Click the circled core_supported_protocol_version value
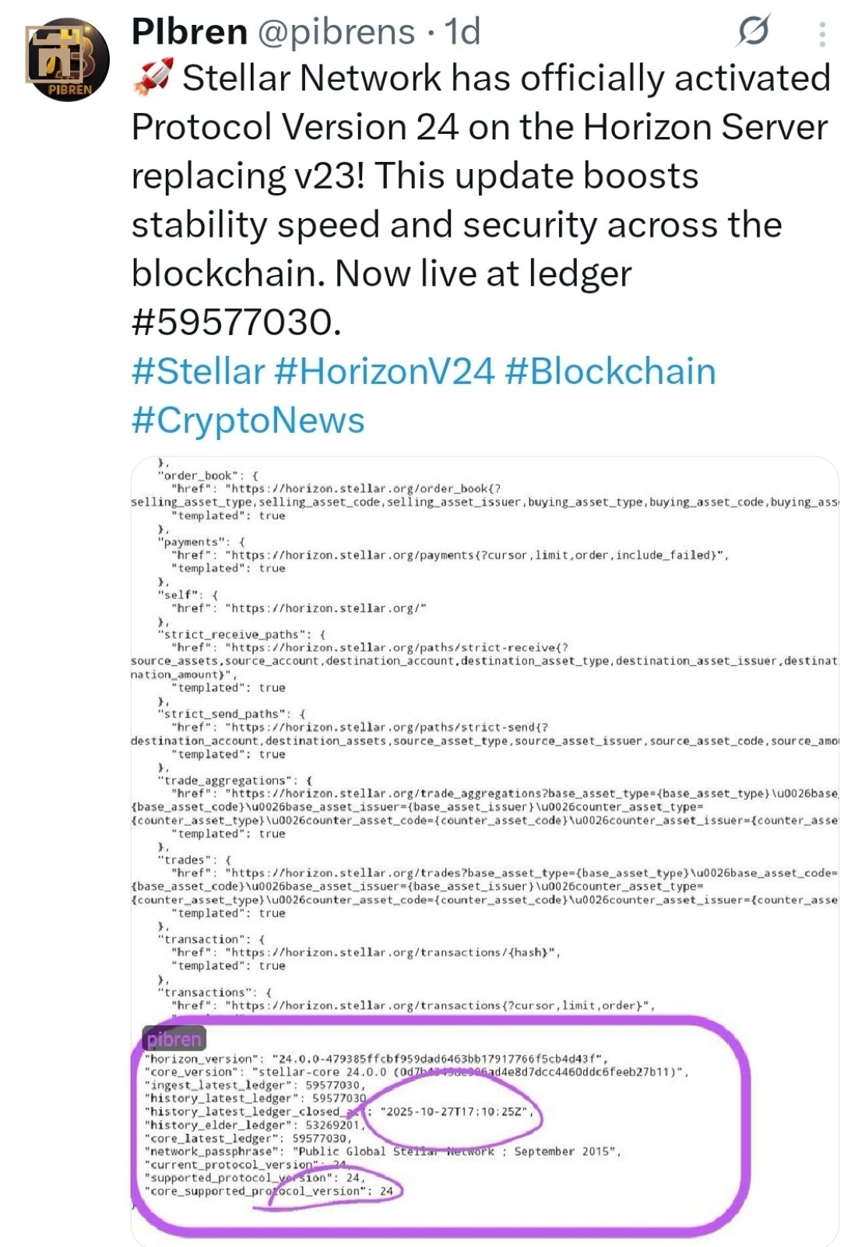This screenshot has height=1247, width=865. [x=386, y=1191]
